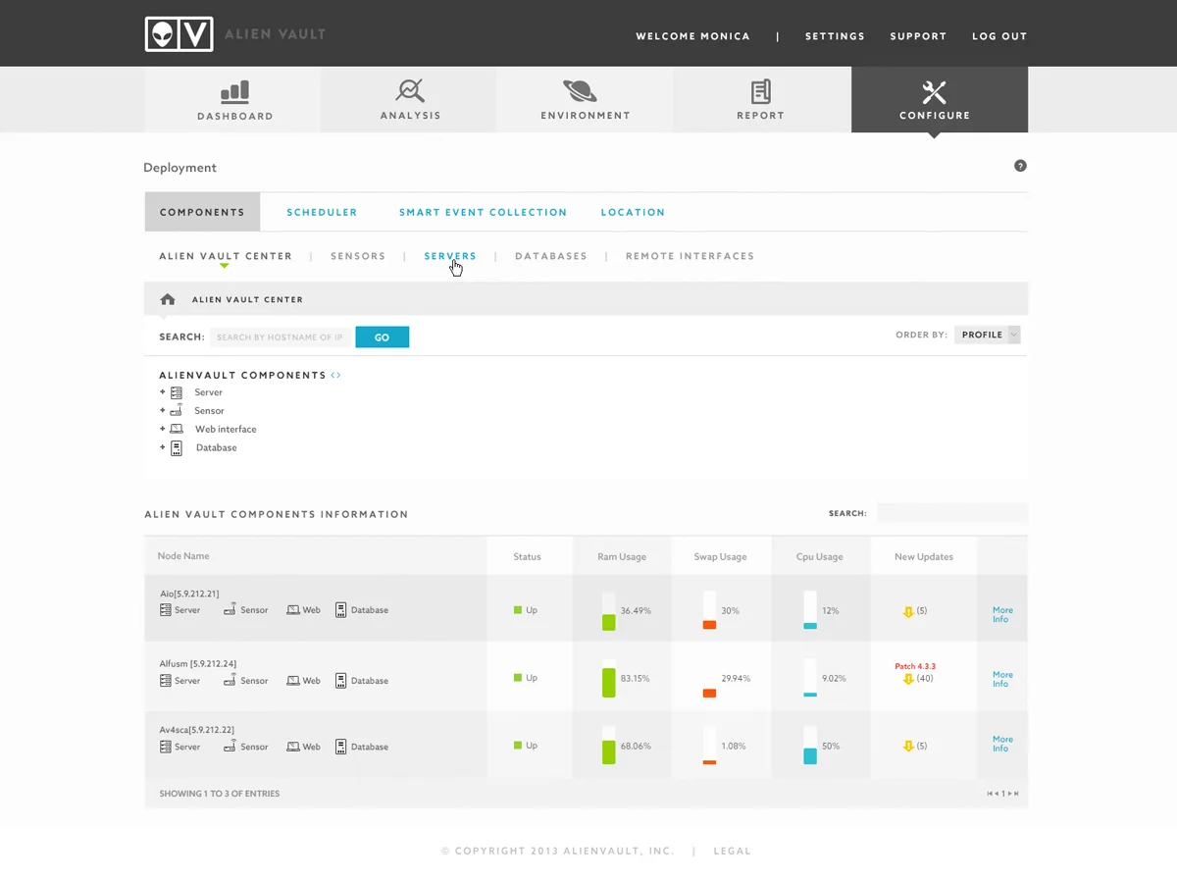Open the Order By Profile dropdown

click(x=988, y=335)
